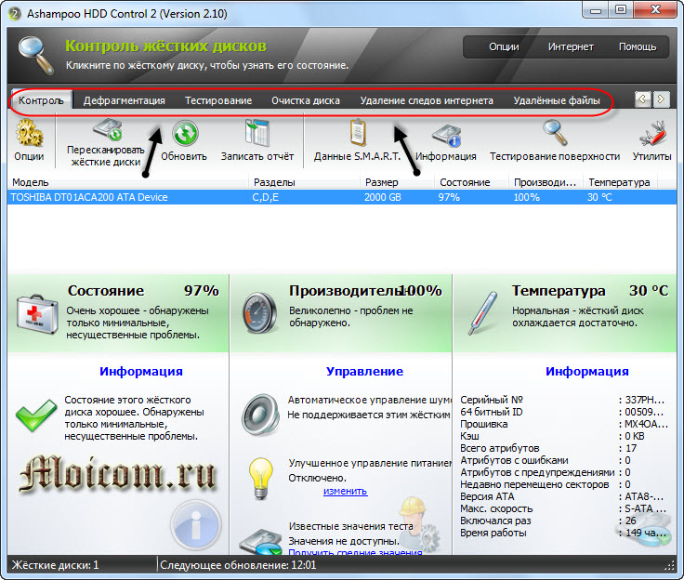Image resolution: width=684 pixels, height=580 pixels.
Task: Open the Опции gear icon in toolbar
Action: coord(29,133)
